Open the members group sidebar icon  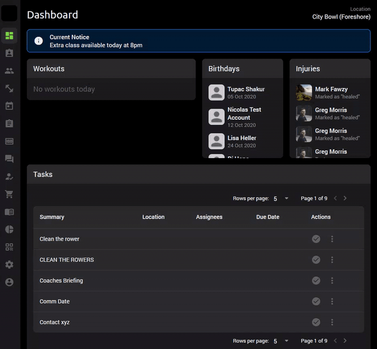point(9,71)
